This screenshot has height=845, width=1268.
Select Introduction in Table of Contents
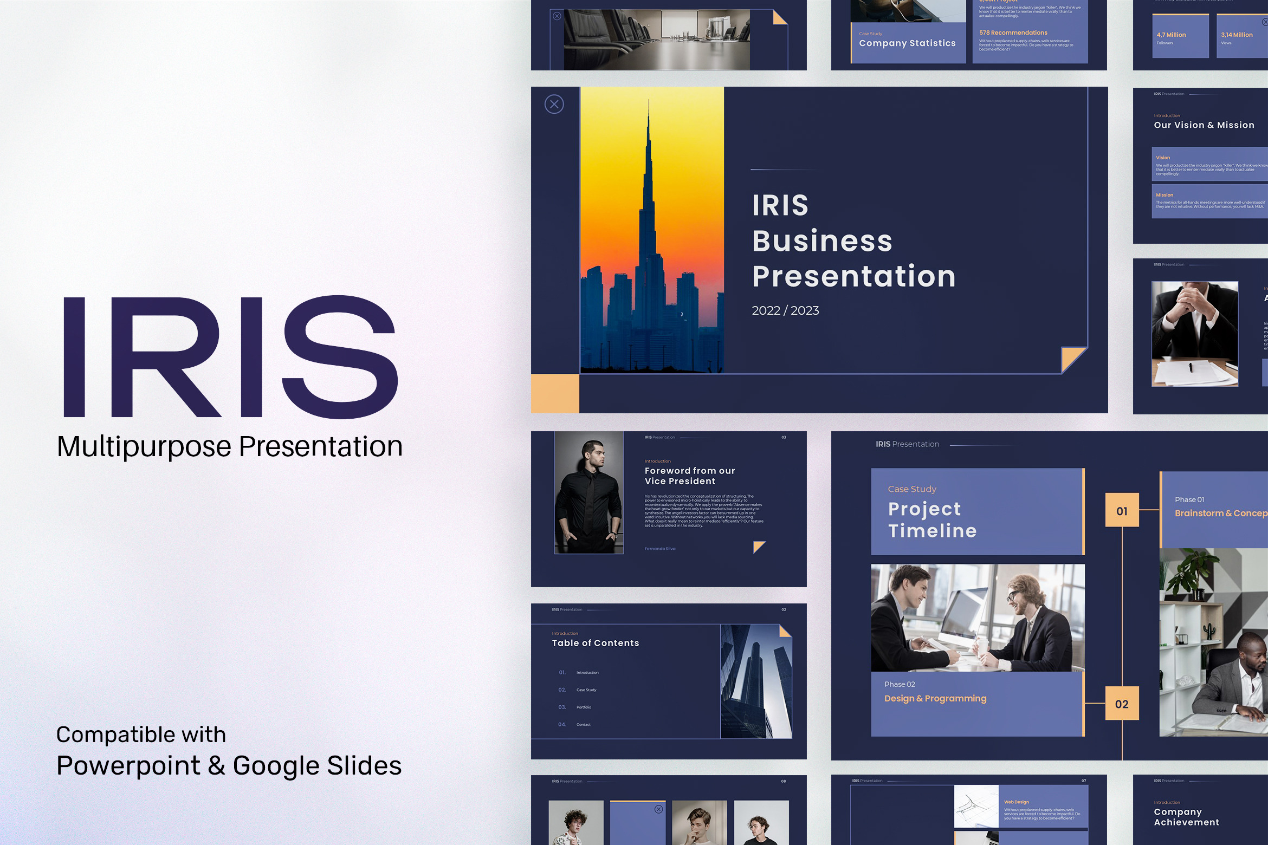pyautogui.click(x=587, y=673)
